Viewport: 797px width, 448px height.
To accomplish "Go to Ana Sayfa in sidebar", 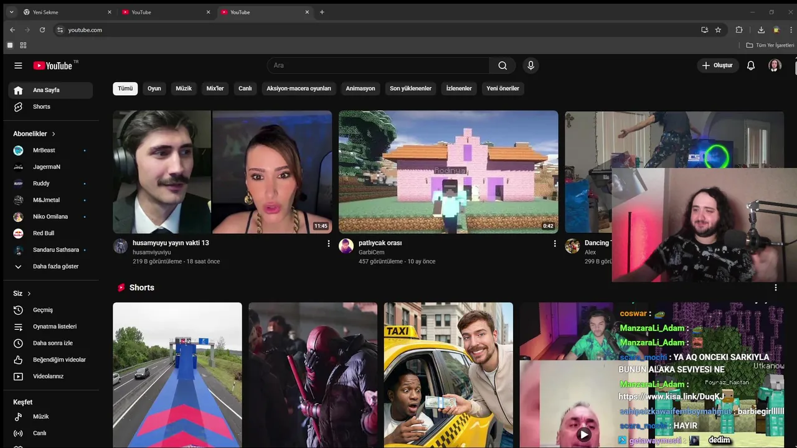I will [50, 90].
